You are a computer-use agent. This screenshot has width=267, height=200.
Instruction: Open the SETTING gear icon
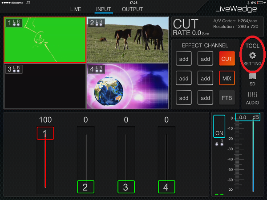point(252,56)
